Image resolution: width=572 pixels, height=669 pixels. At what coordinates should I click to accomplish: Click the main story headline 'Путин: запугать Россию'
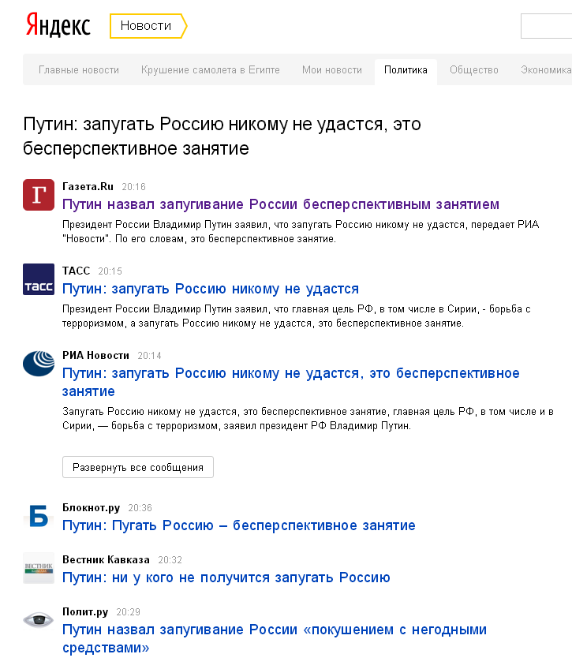click(x=222, y=136)
